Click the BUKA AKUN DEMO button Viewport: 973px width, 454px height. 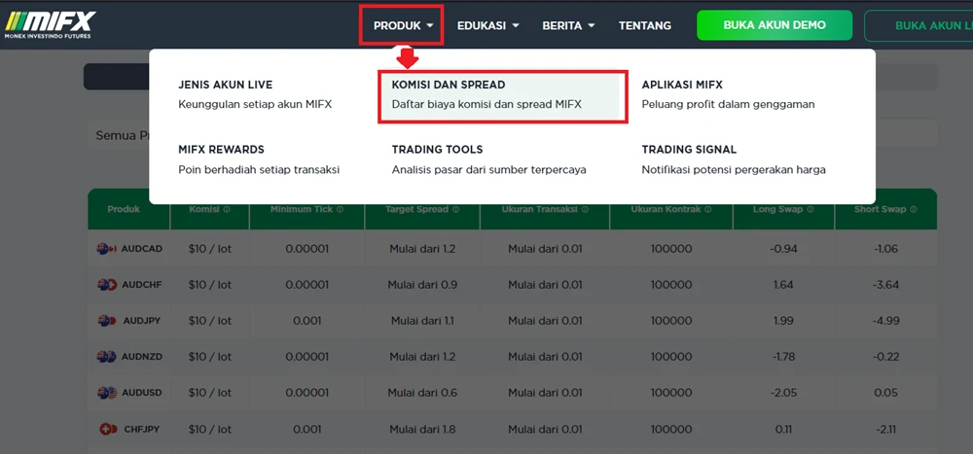click(775, 25)
